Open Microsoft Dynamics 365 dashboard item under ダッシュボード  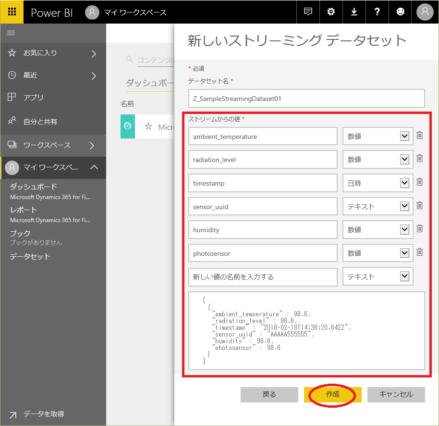50,197
